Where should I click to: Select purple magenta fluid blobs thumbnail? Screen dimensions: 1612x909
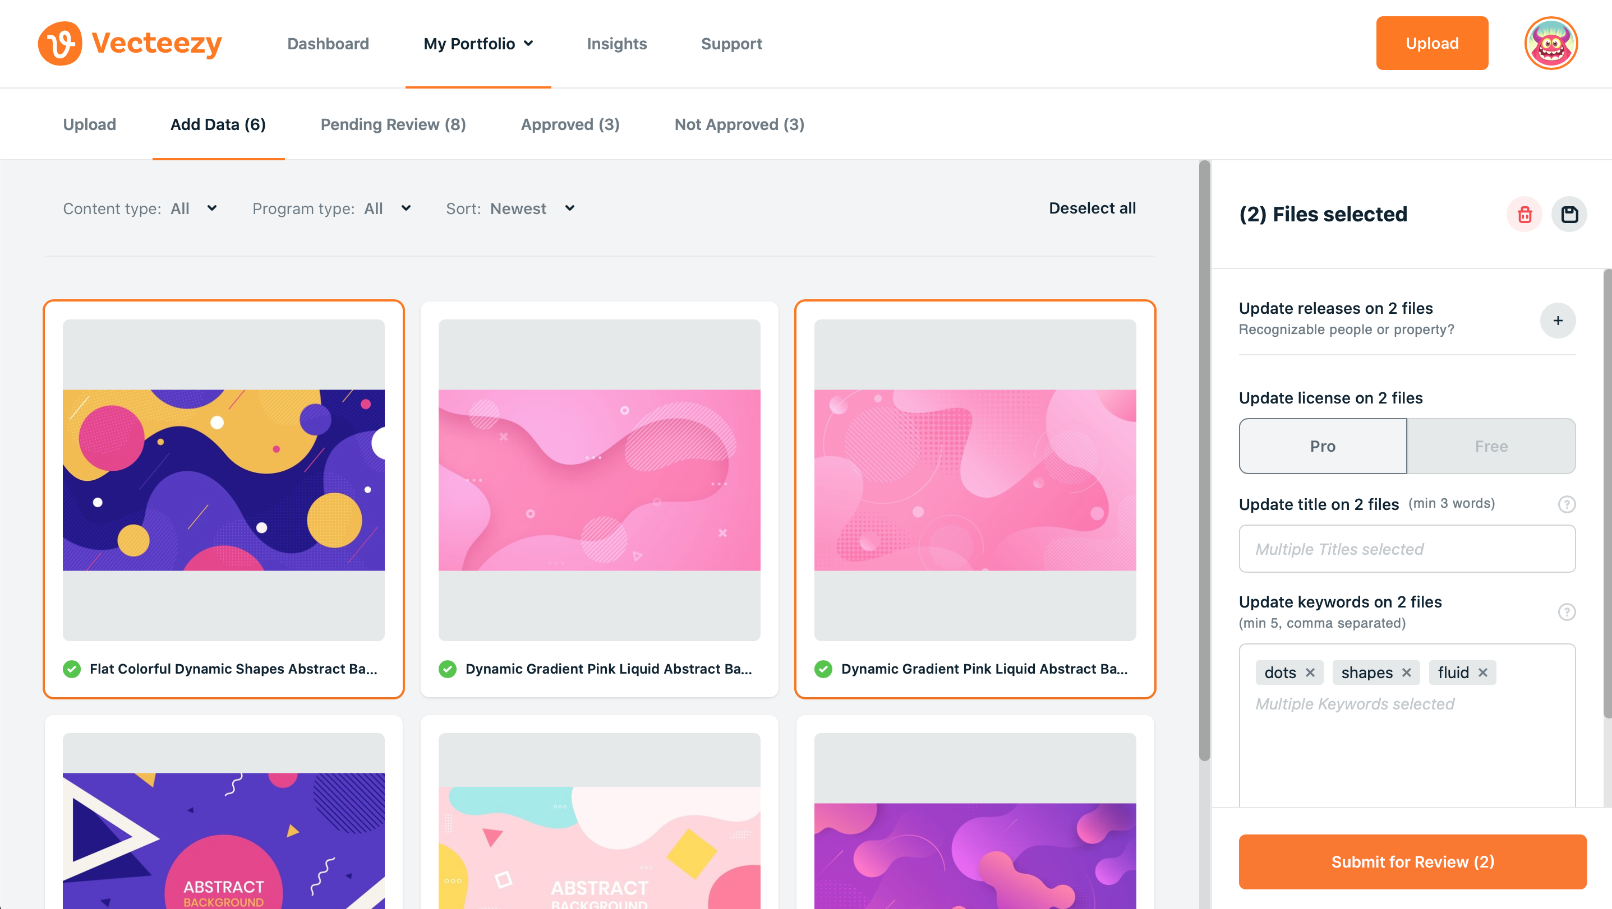[975, 822]
